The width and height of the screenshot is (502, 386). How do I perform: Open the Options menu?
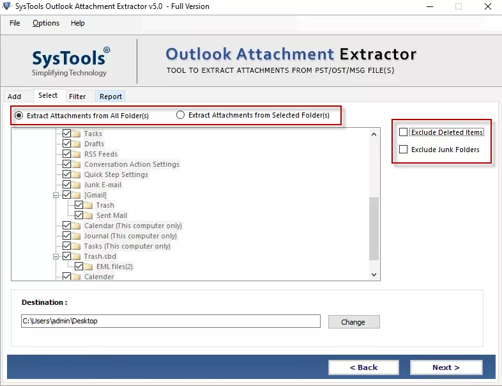[x=46, y=23]
